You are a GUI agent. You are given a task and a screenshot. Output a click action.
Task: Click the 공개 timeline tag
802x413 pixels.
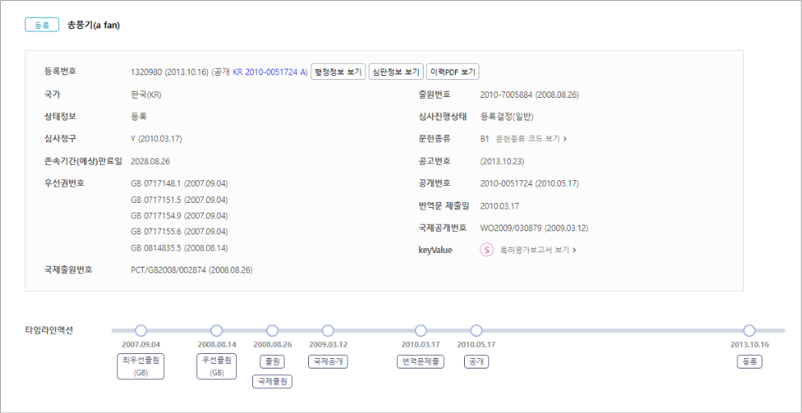pyautogui.click(x=476, y=361)
